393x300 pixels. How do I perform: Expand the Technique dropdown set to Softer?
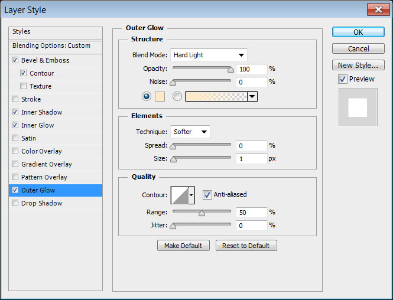tap(190, 132)
